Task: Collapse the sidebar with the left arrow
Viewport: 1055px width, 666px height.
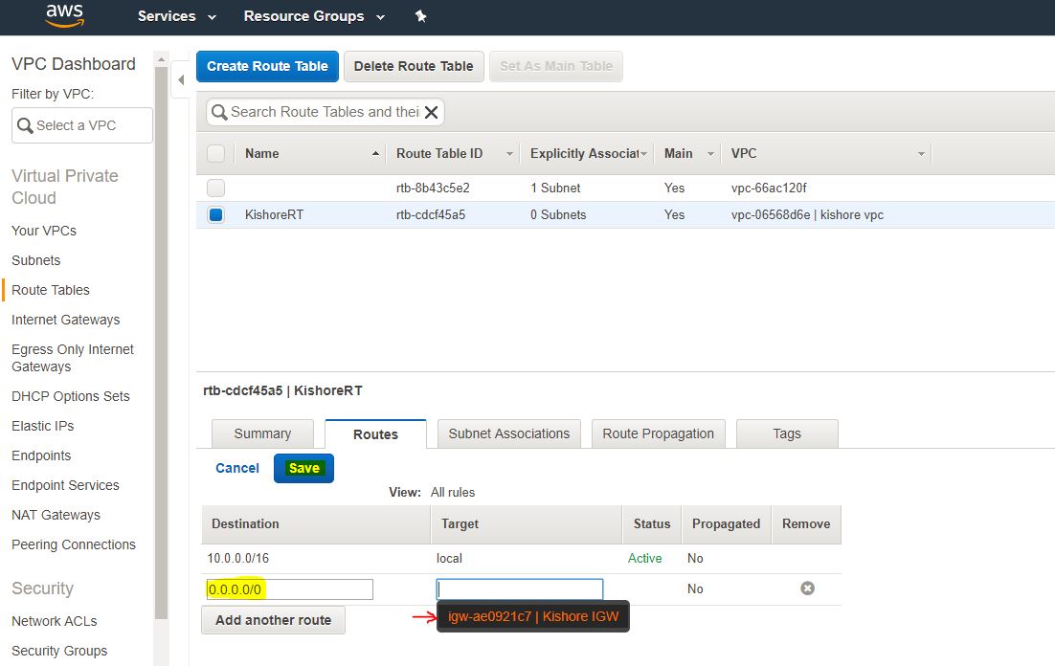Action: [181, 79]
